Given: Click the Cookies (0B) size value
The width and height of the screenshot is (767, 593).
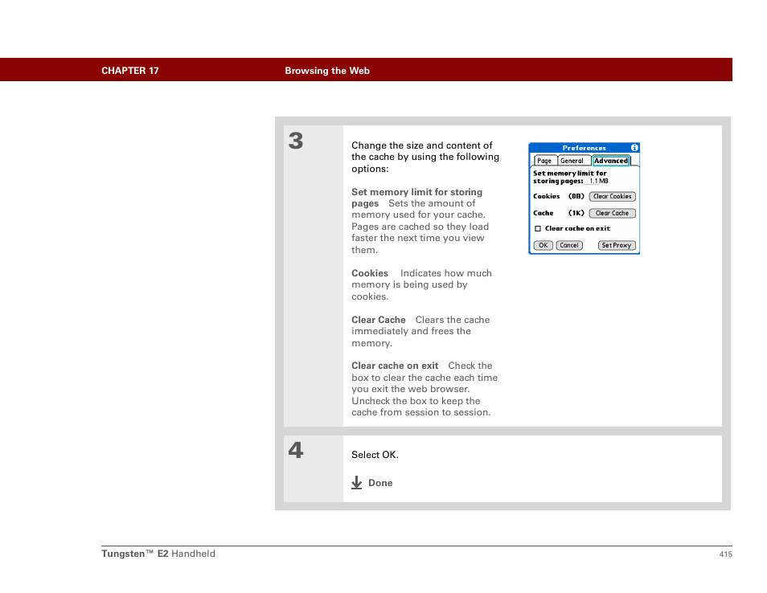Looking at the screenshot, I should [x=576, y=196].
